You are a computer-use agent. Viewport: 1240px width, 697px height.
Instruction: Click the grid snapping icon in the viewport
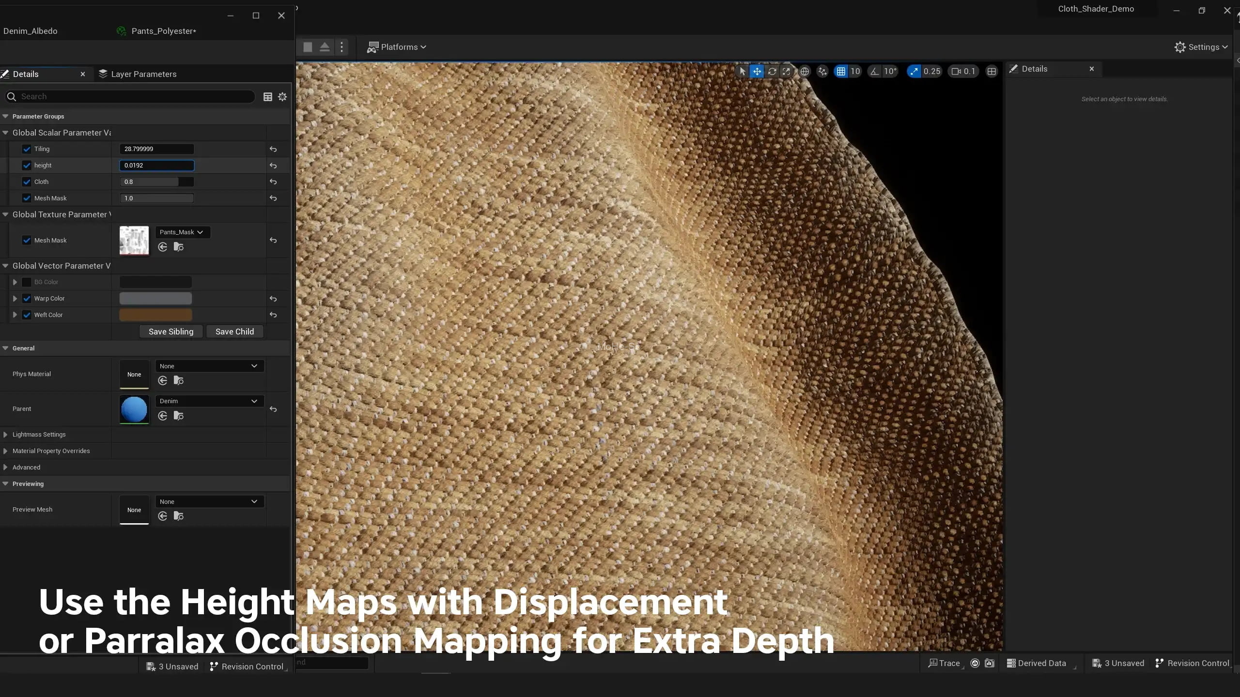click(x=840, y=71)
